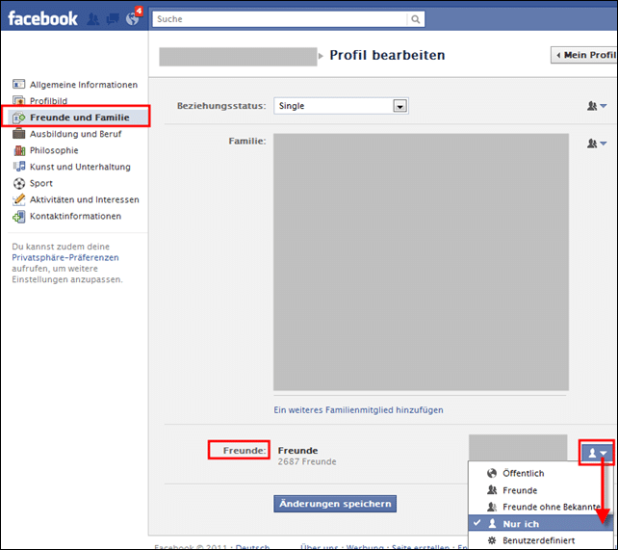Open privacy selector beside Familie
Image resolution: width=618 pixels, height=550 pixels.
click(x=597, y=144)
